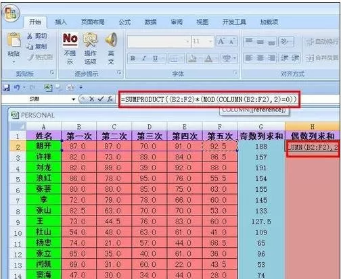The width and height of the screenshot is (341, 279).
Task: Click inside the SUMPRODUCT formula bar
Action: point(209,99)
